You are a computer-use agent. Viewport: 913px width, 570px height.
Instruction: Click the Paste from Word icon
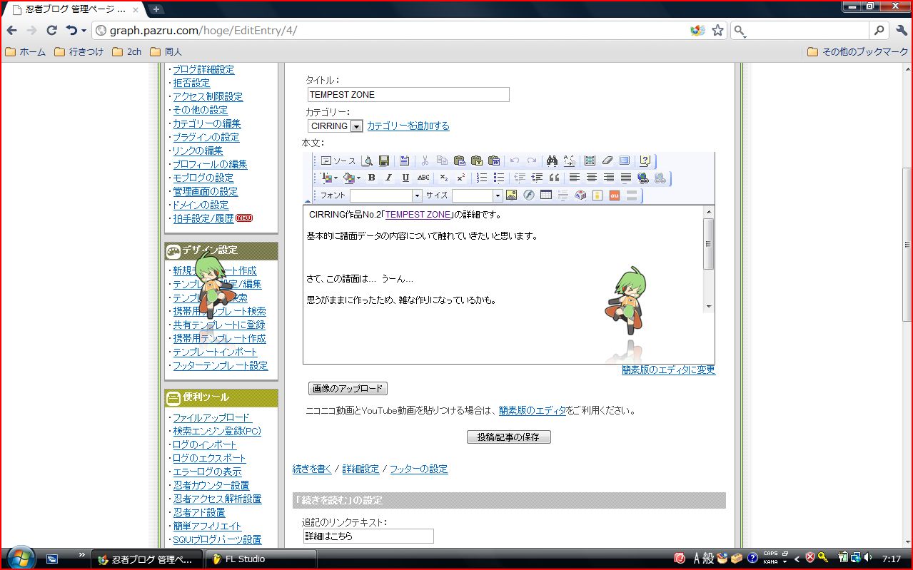(x=493, y=161)
